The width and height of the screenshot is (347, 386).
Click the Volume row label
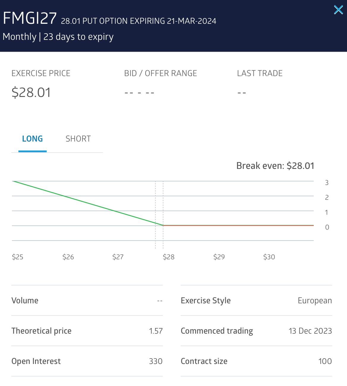click(25, 301)
